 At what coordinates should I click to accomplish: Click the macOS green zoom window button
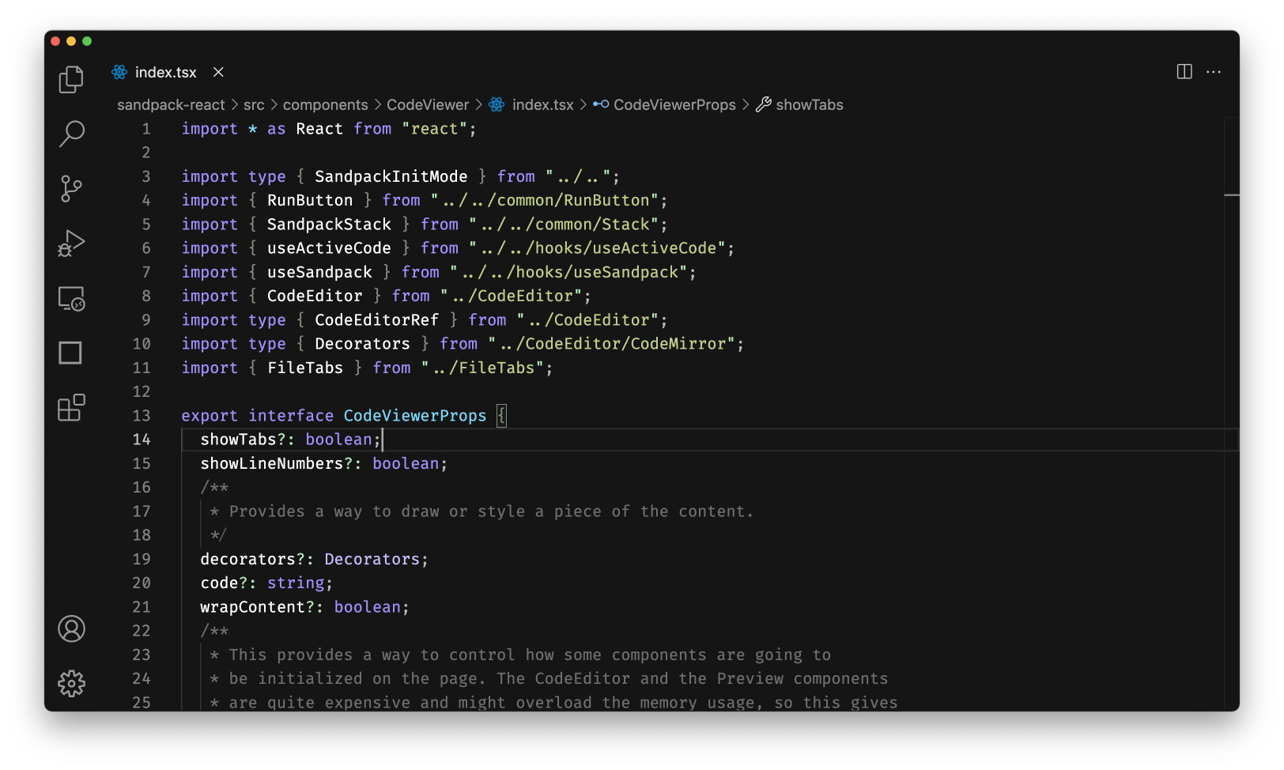pyautogui.click(x=87, y=41)
